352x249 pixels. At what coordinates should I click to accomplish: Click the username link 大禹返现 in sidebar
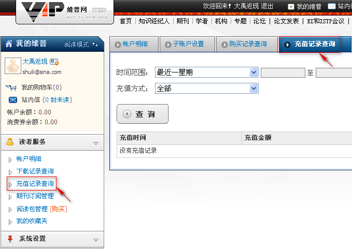tap(35, 62)
